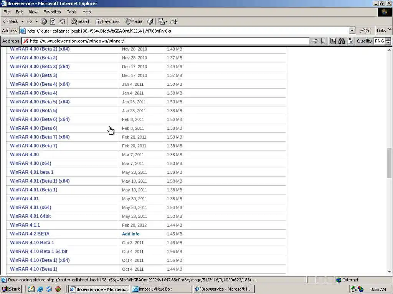This screenshot has width=393, height=294.
Task: Click the Mail toolbar icon
Action: (x=162, y=21)
